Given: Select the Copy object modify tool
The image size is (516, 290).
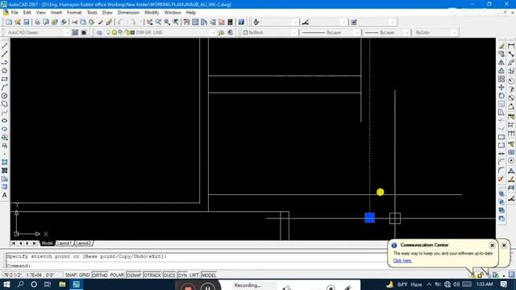Looking at the screenshot, I should [x=501, y=54].
